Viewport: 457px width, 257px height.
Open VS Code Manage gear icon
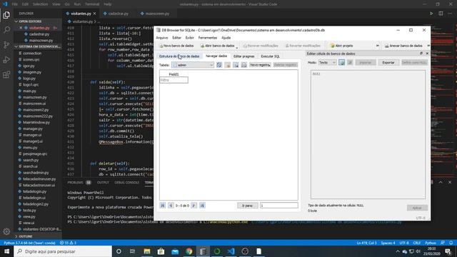point(6,231)
